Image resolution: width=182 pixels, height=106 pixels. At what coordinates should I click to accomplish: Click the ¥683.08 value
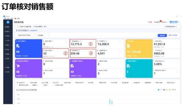coord(159,53)
